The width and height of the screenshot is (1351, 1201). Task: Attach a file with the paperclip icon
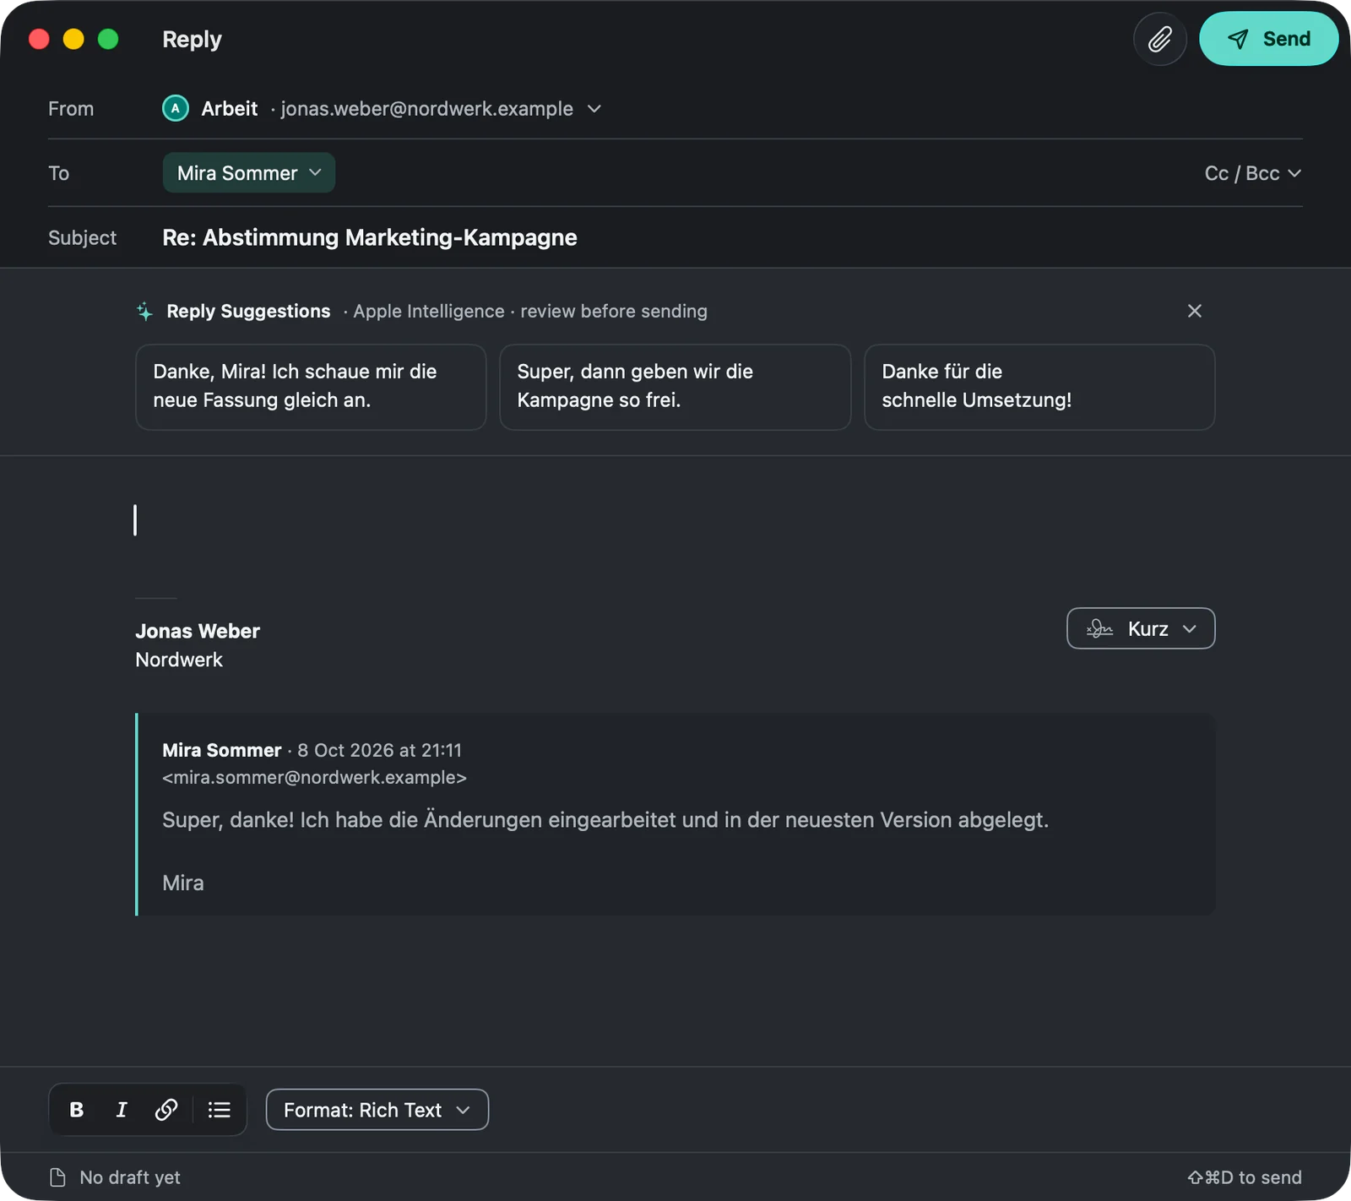pyautogui.click(x=1159, y=39)
